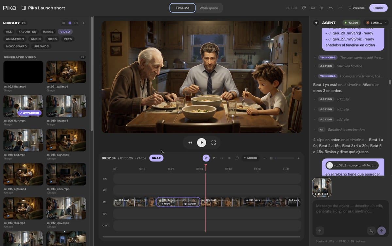Viewport: 392px width, 246px height.
Task: Select the ALL library filter
Action: coord(9,32)
